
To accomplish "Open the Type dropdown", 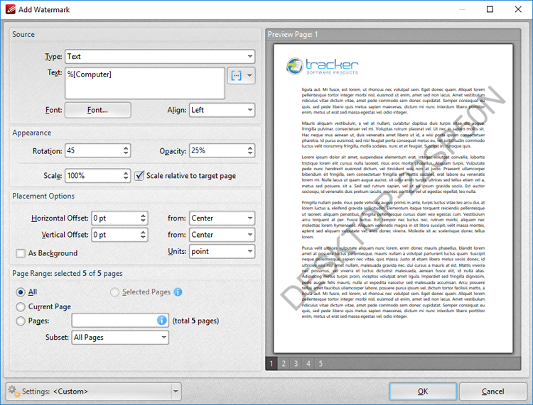I will click(x=159, y=57).
